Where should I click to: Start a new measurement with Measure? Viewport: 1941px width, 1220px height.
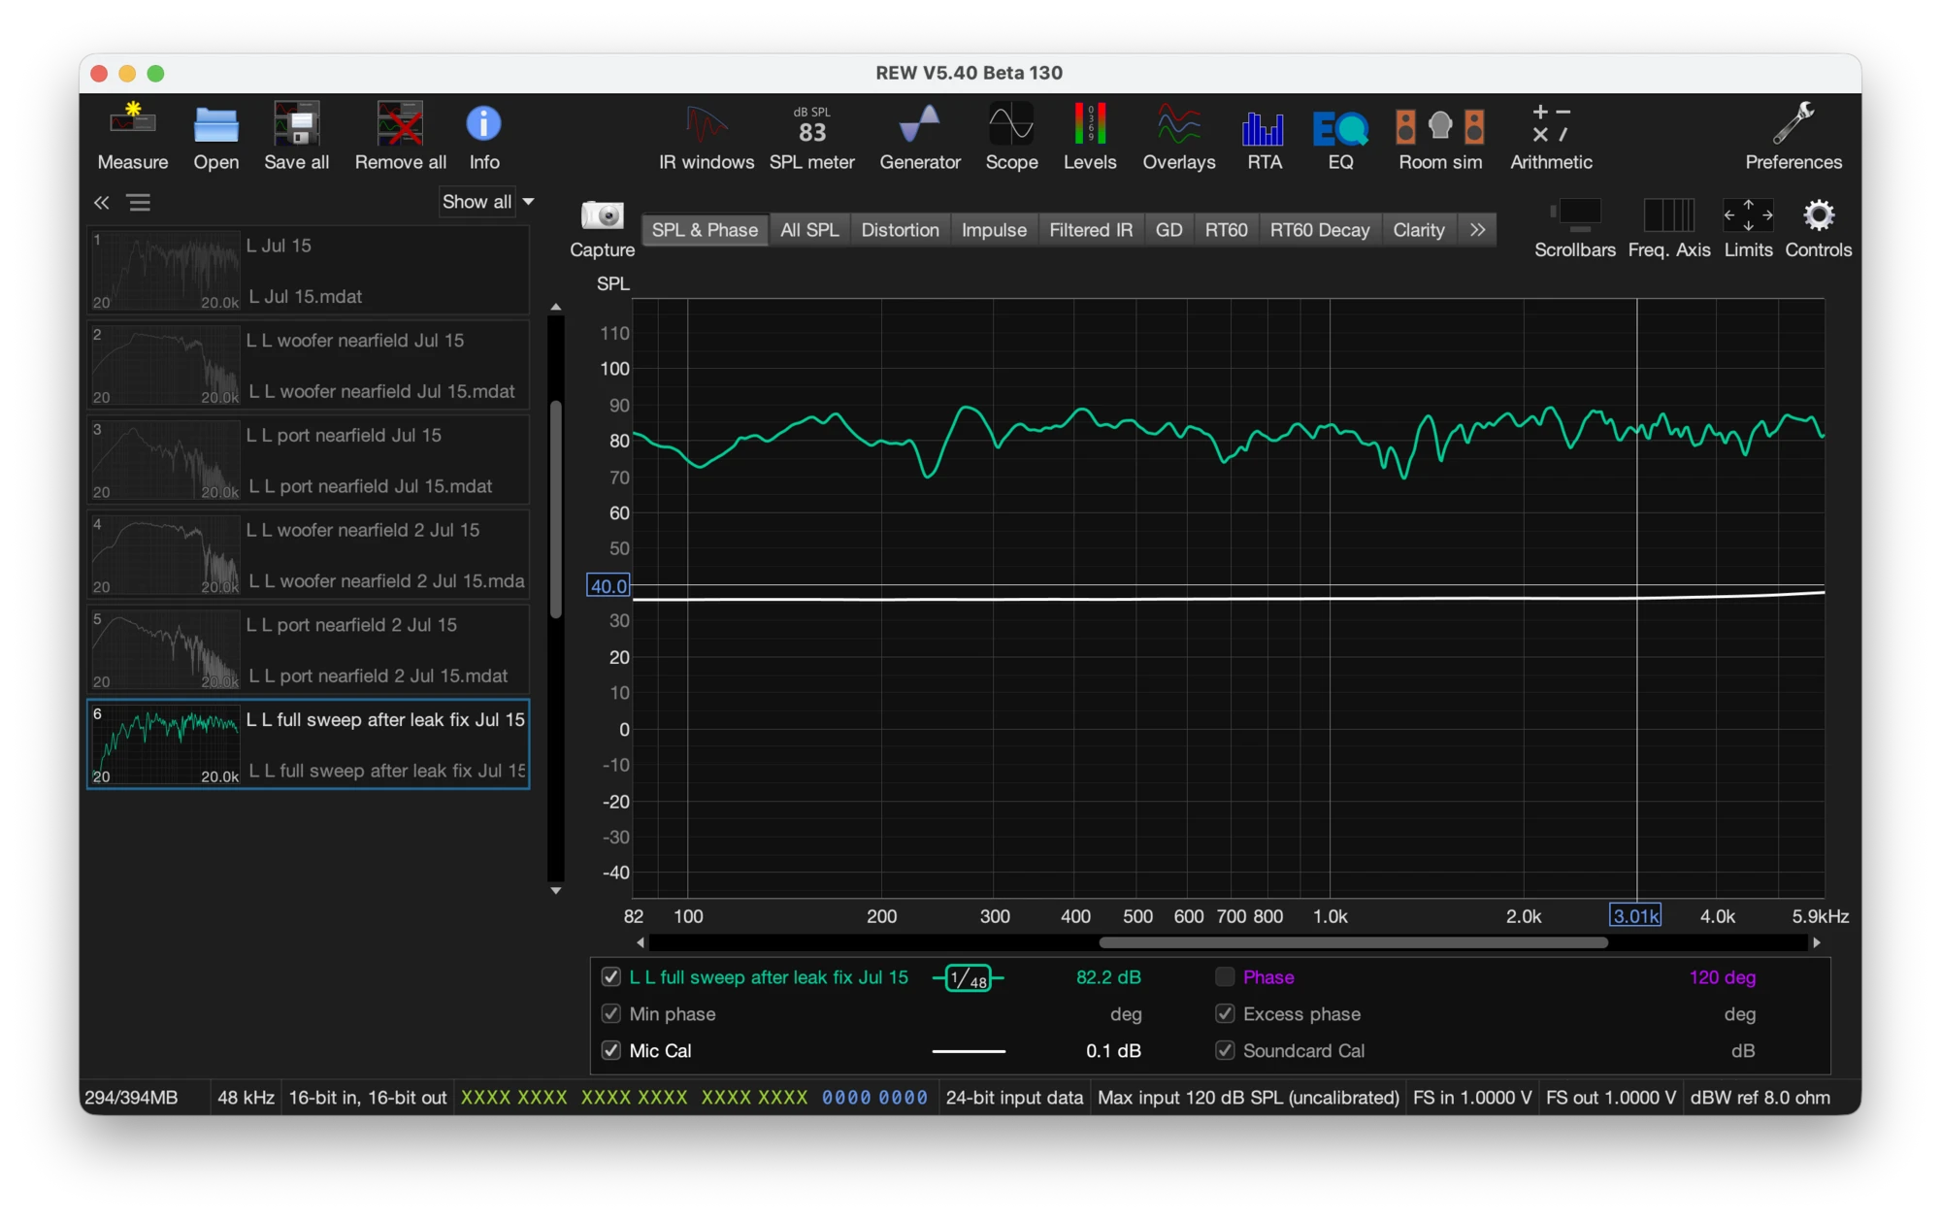click(x=132, y=137)
